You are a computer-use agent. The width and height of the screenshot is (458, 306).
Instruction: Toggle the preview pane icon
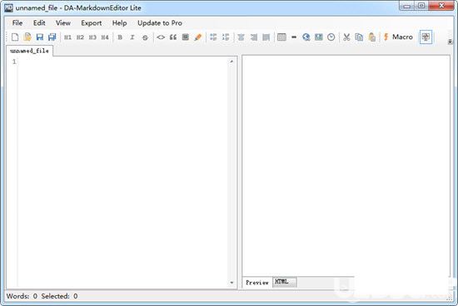click(426, 37)
